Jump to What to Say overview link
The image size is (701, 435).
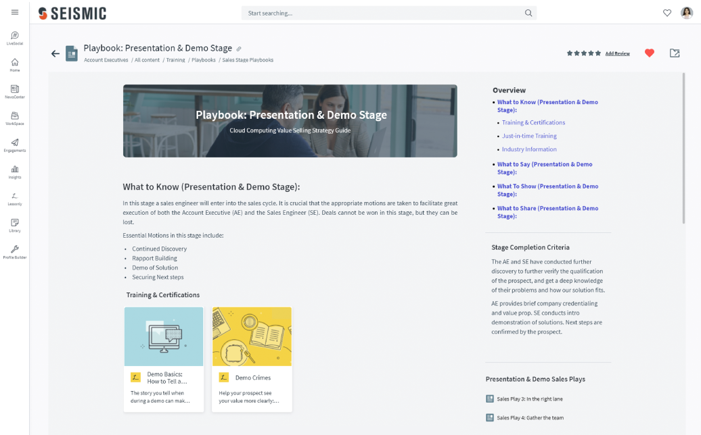(545, 168)
